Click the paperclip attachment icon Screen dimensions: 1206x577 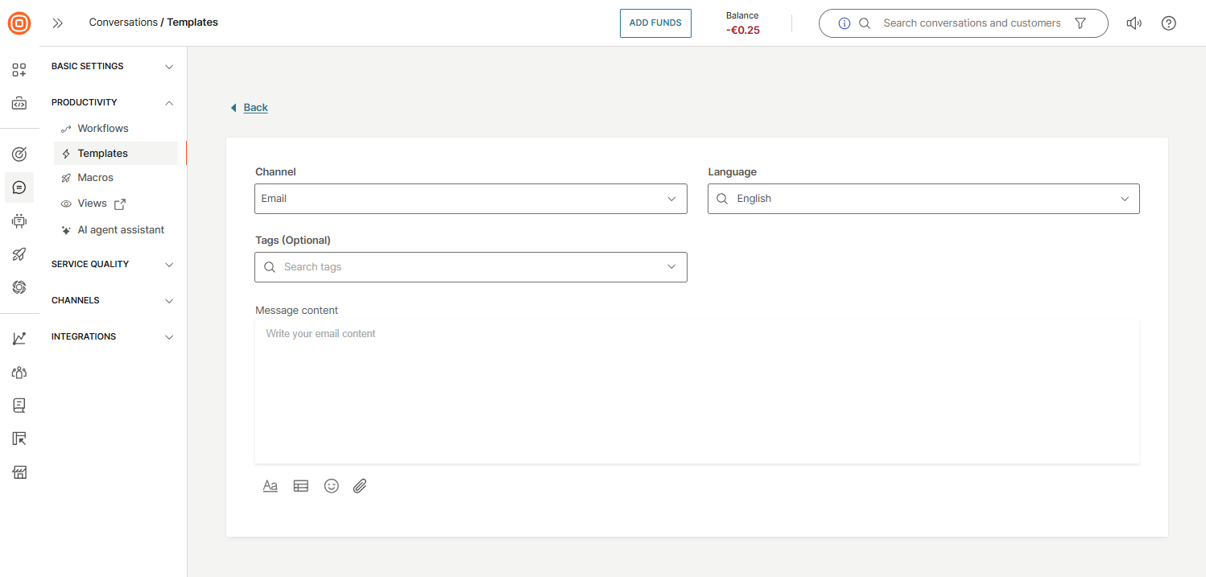point(360,486)
